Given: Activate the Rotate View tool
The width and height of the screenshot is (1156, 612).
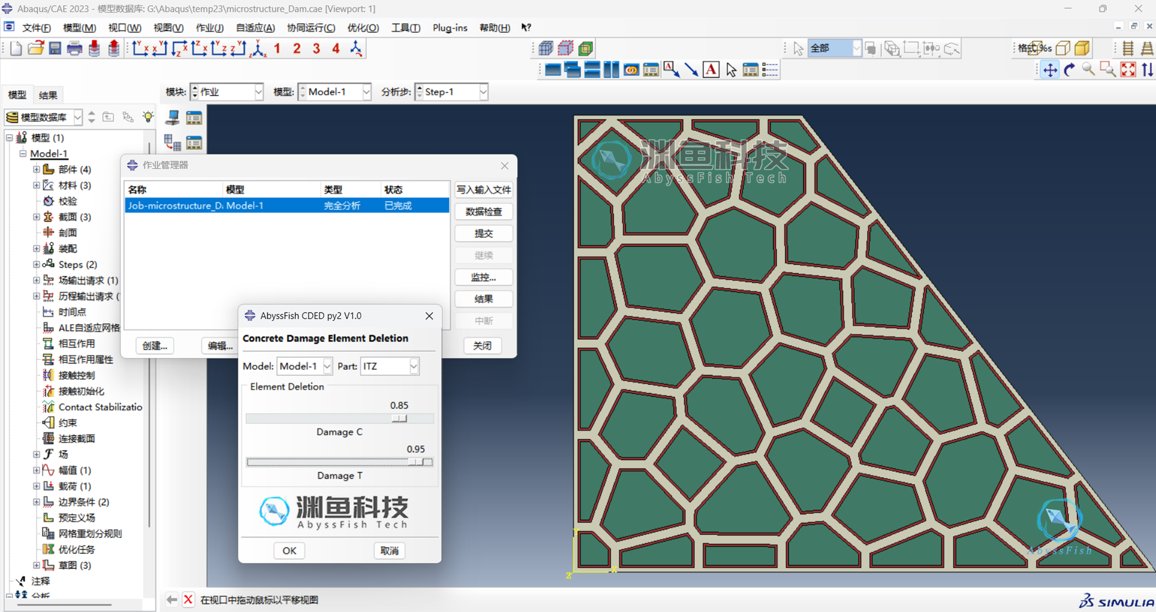Looking at the screenshot, I should pyautogui.click(x=1069, y=70).
